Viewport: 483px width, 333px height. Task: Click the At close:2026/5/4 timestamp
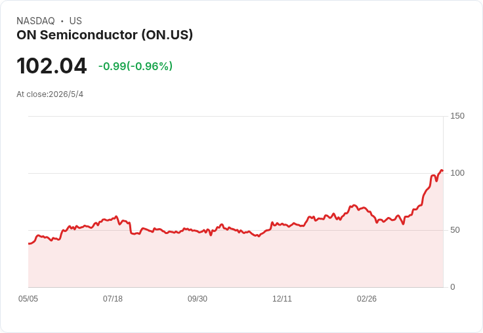point(50,94)
